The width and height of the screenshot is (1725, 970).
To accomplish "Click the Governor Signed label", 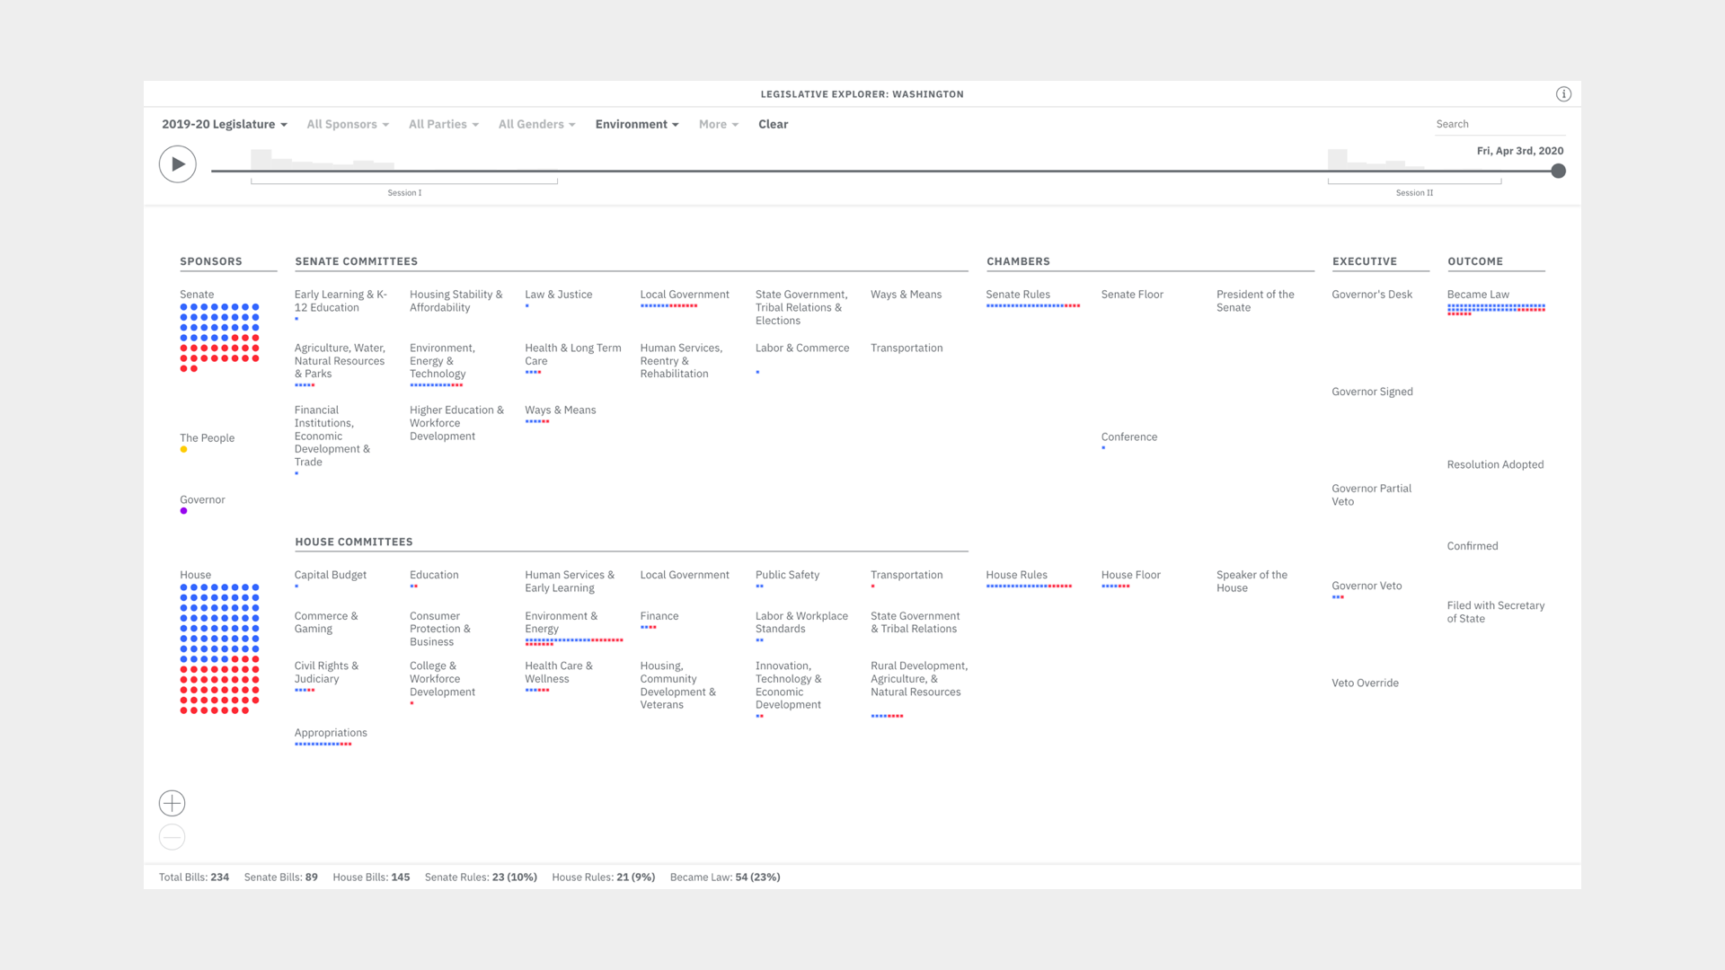I will click(x=1372, y=392).
